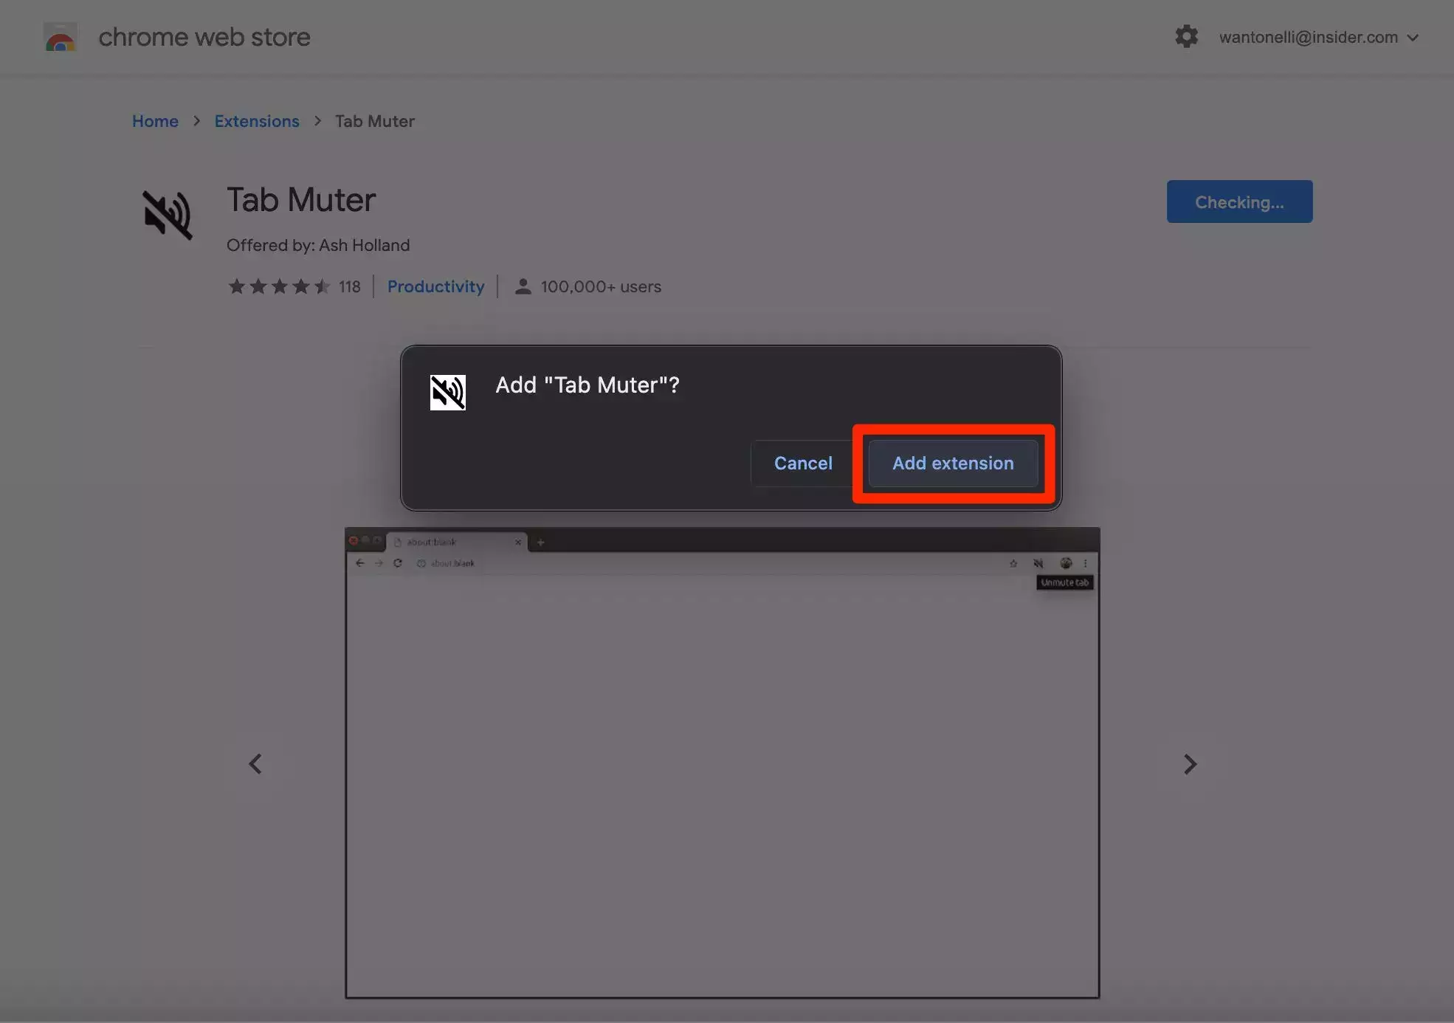
Task: Click the Add "Tab Muter"? dialog title
Action: click(588, 385)
